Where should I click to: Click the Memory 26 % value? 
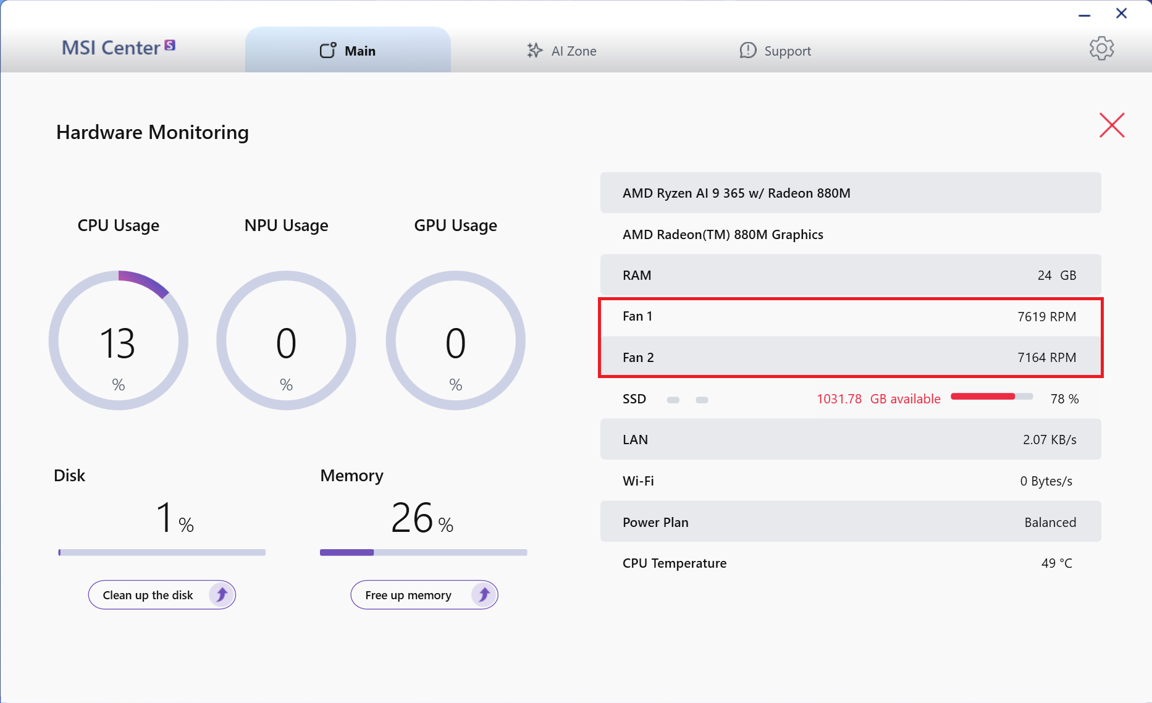coord(423,518)
